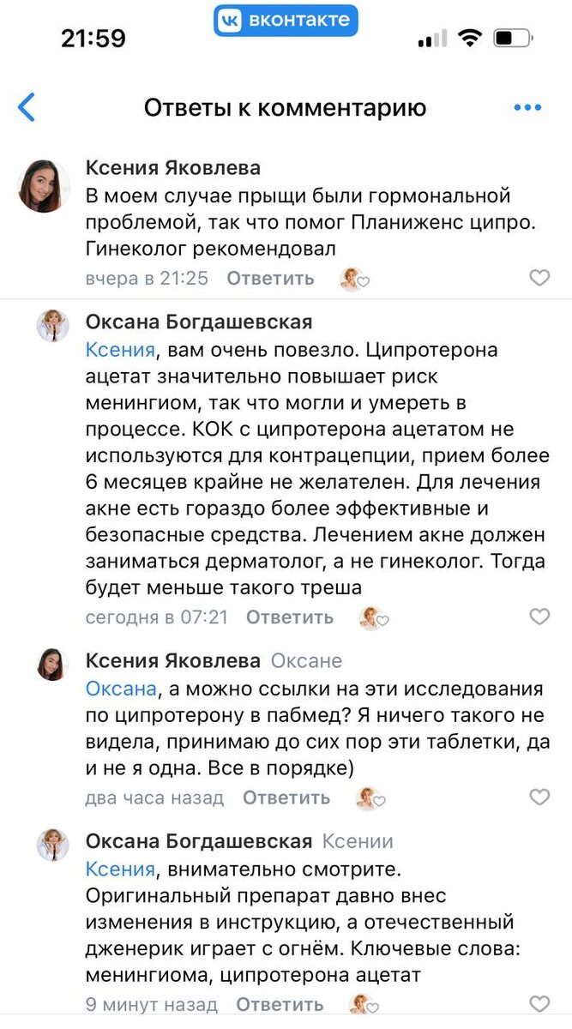Like Ксения Яковлева's first comment with the heart
Screen dimensions: 572x1029
coord(539,278)
